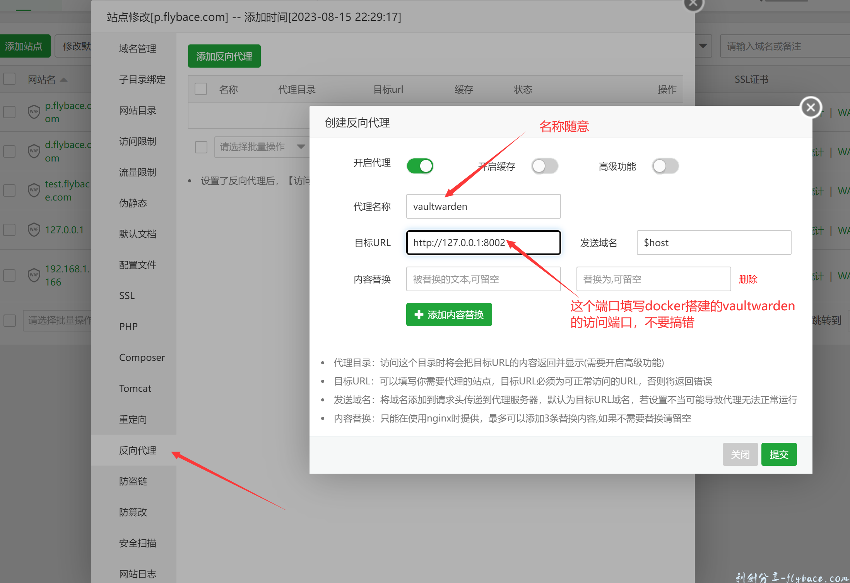Open the 反向代理 menu item

pyautogui.click(x=138, y=450)
